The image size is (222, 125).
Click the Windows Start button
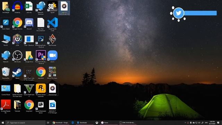(3, 123)
